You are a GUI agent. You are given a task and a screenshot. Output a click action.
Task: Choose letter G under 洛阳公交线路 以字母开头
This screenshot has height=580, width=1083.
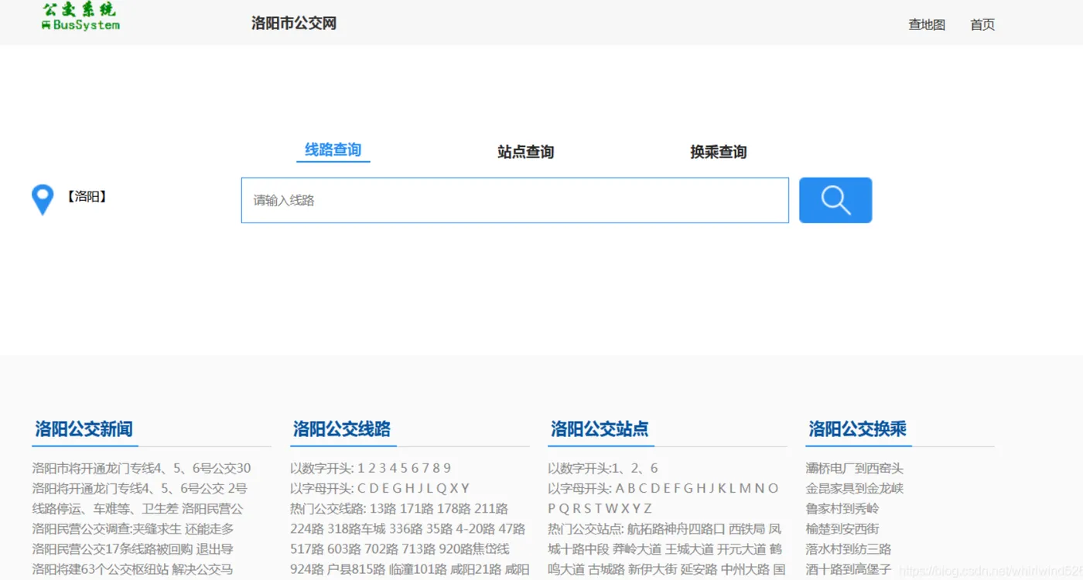point(398,488)
